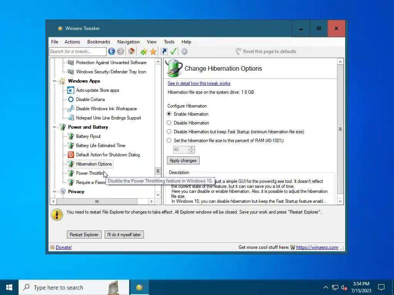The width and height of the screenshot is (394, 295).
Task: Open bookmarks via gold star icon
Action: [x=153, y=52]
